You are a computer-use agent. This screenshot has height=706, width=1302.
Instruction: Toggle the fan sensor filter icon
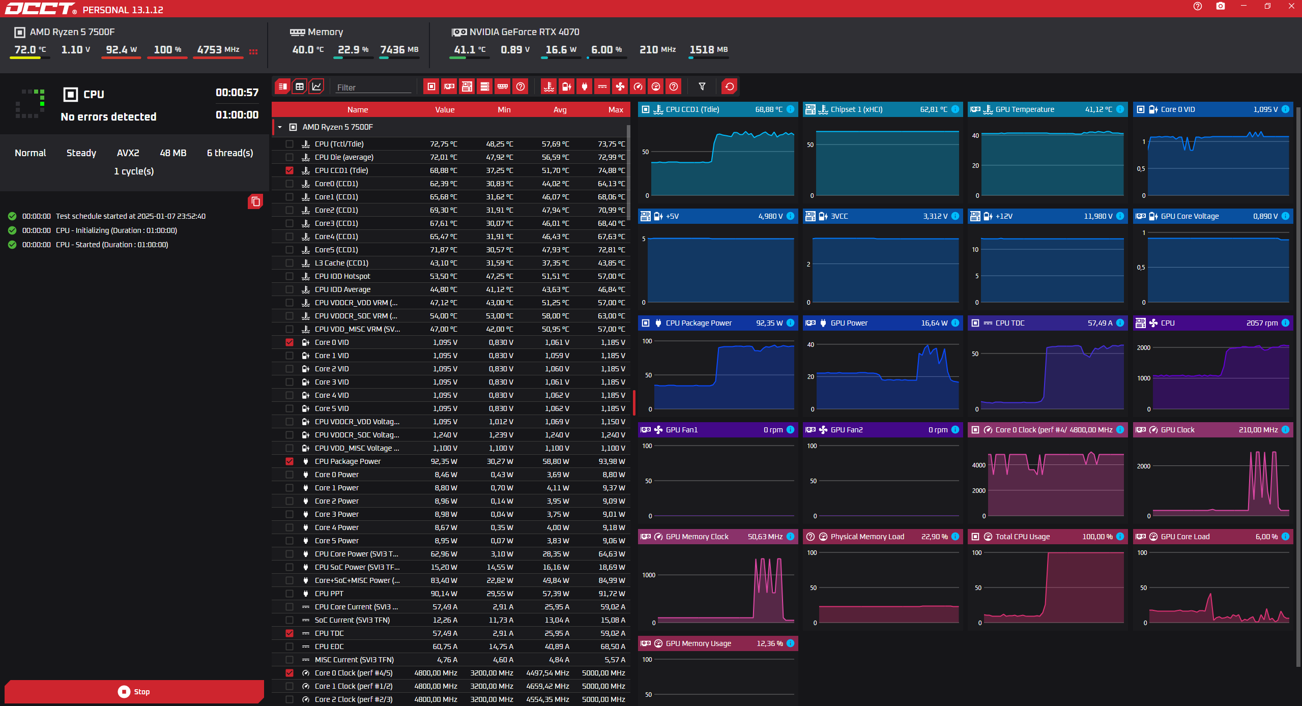point(620,86)
